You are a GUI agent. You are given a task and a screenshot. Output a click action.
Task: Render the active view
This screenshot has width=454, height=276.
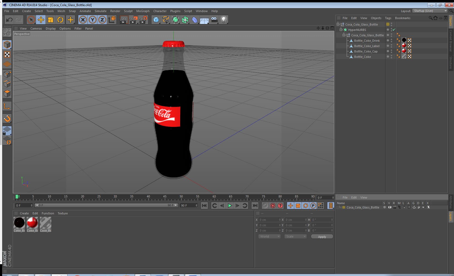[123, 20]
